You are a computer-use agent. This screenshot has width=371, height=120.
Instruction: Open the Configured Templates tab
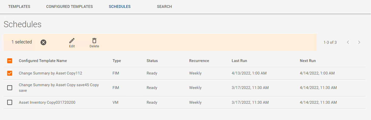pos(70,7)
